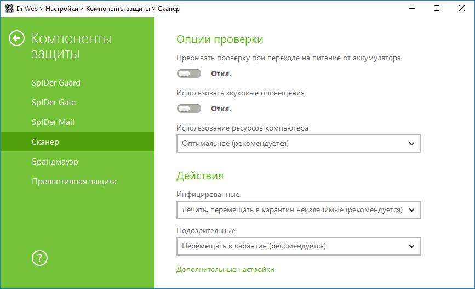Click the Действия section heading

[x=200, y=176]
